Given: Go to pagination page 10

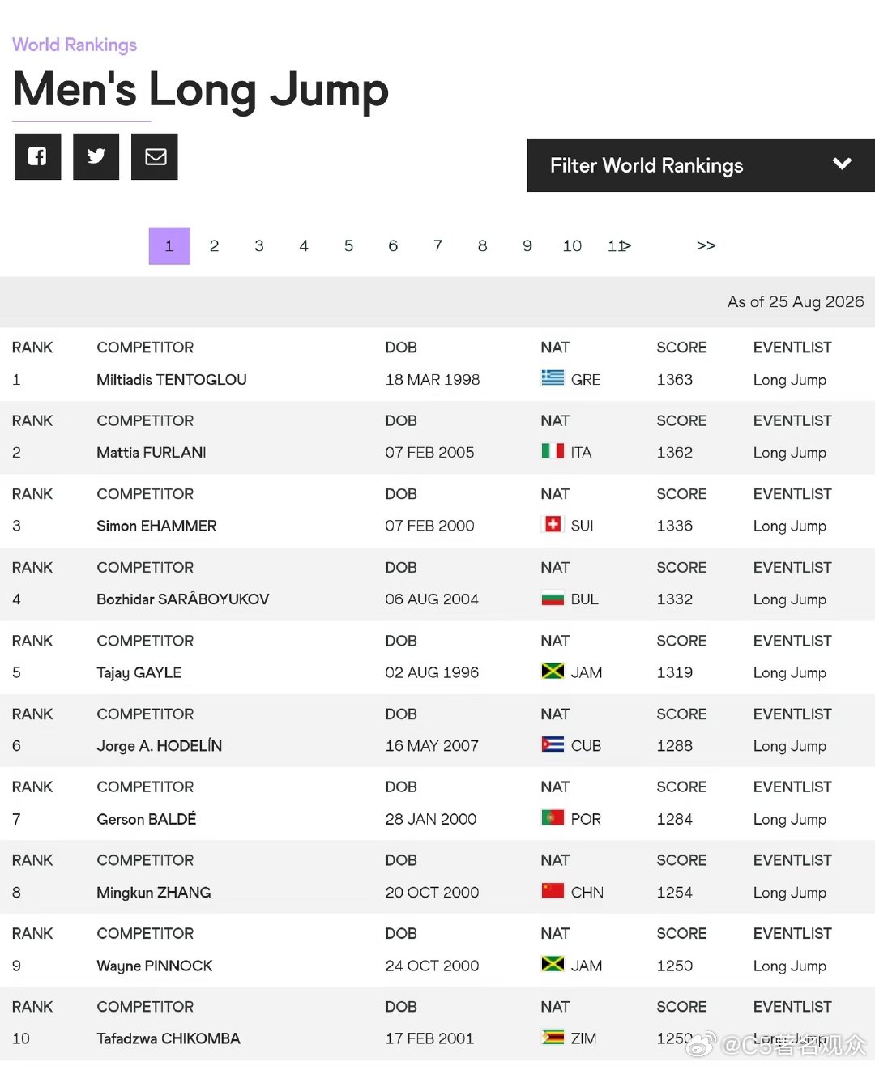Looking at the screenshot, I should point(572,245).
